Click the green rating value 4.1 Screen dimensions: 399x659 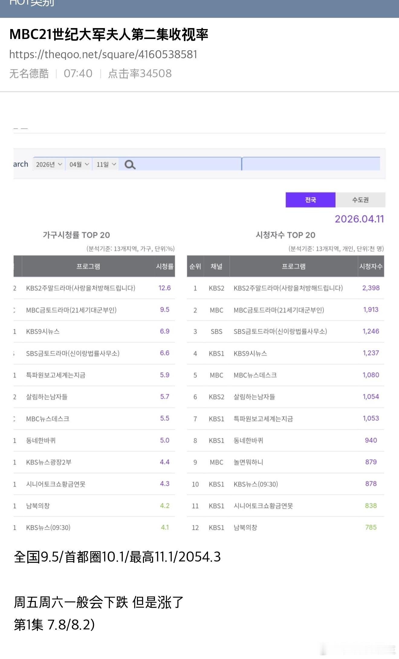[165, 527]
